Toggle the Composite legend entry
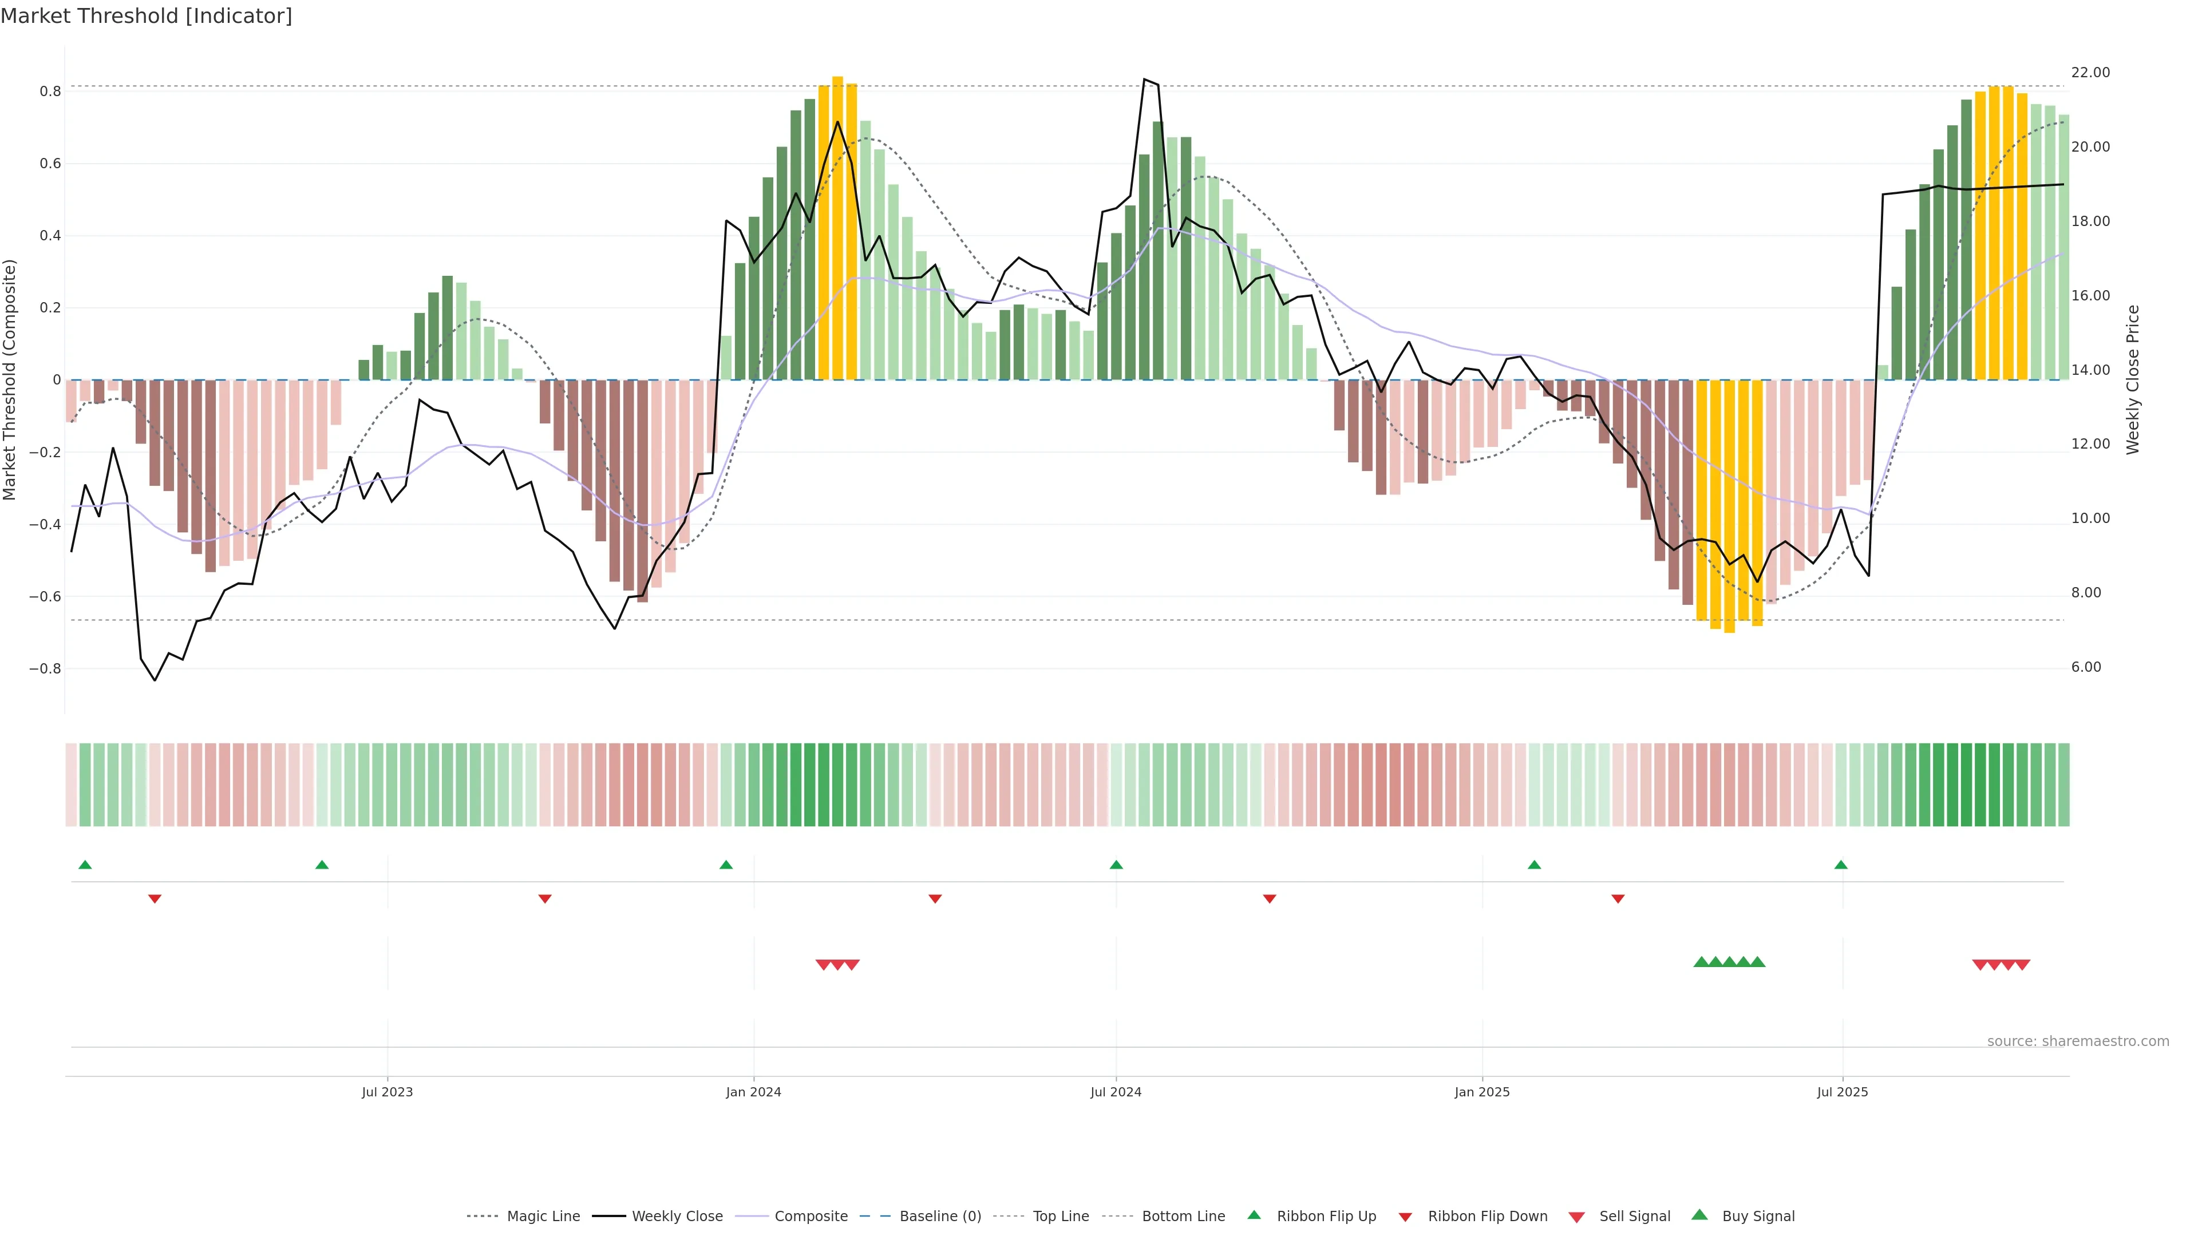The height and width of the screenshot is (1236, 2198). [x=811, y=1217]
